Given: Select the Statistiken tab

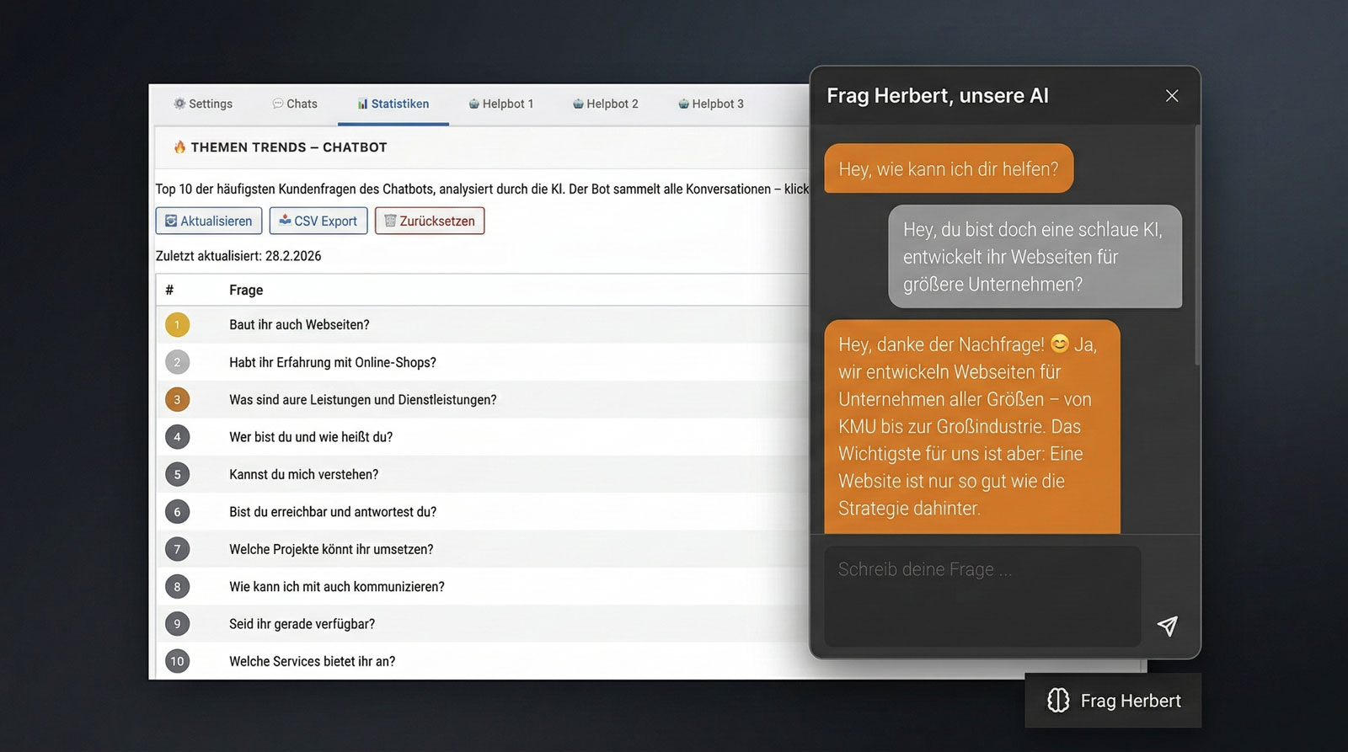Looking at the screenshot, I should (x=393, y=104).
